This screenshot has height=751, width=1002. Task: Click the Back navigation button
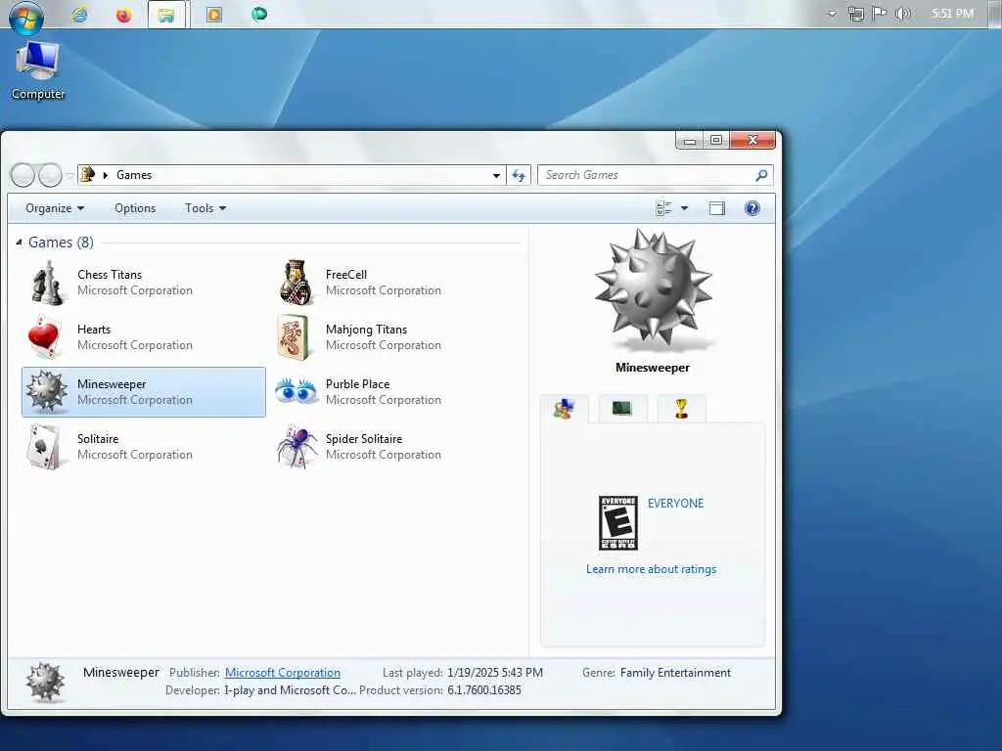click(23, 175)
